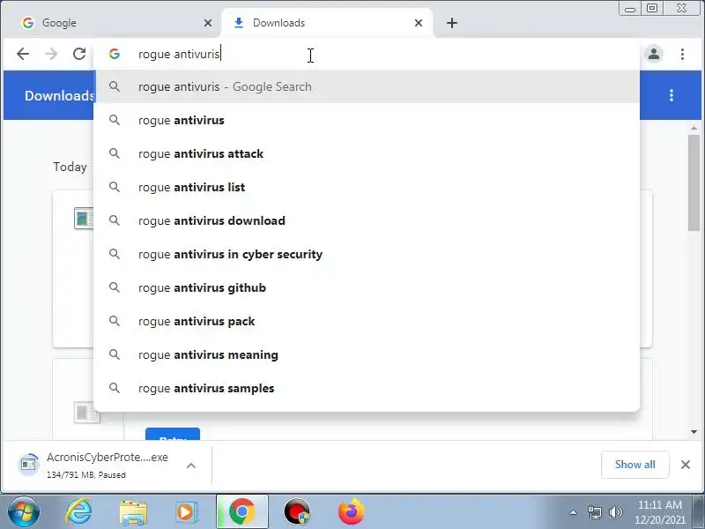This screenshot has height=529, width=705.
Task: Close the Downloads tab
Action: (418, 23)
